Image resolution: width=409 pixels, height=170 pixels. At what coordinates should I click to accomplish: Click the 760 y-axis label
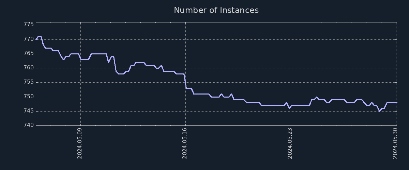point(29,68)
